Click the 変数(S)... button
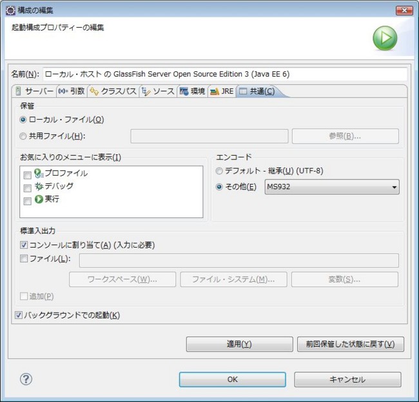 click(345, 279)
